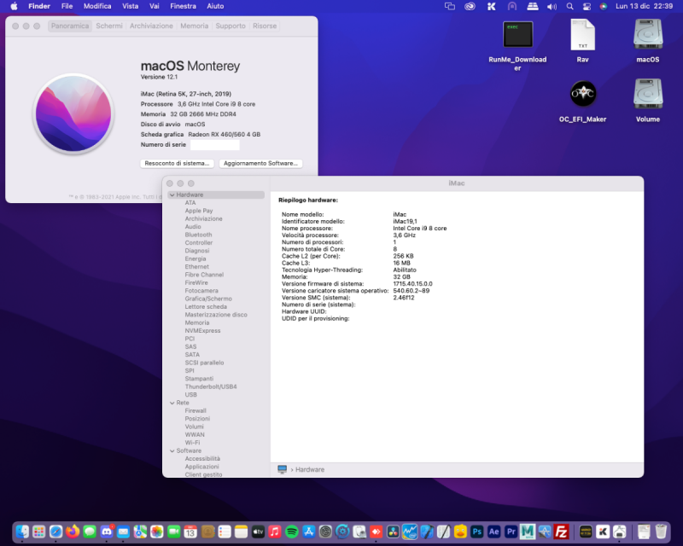The width and height of the screenshot is (683, 546).
Task: Launch Xcode from the Dock
Action: pyautogui.click(x=426, y=531)
